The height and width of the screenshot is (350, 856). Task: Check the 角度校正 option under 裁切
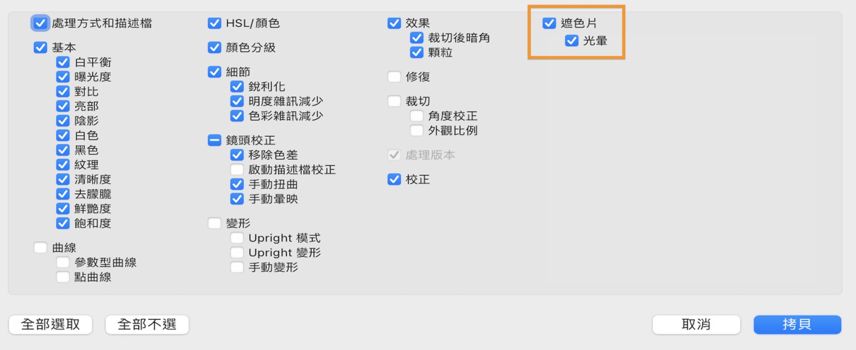coord(416,116)
